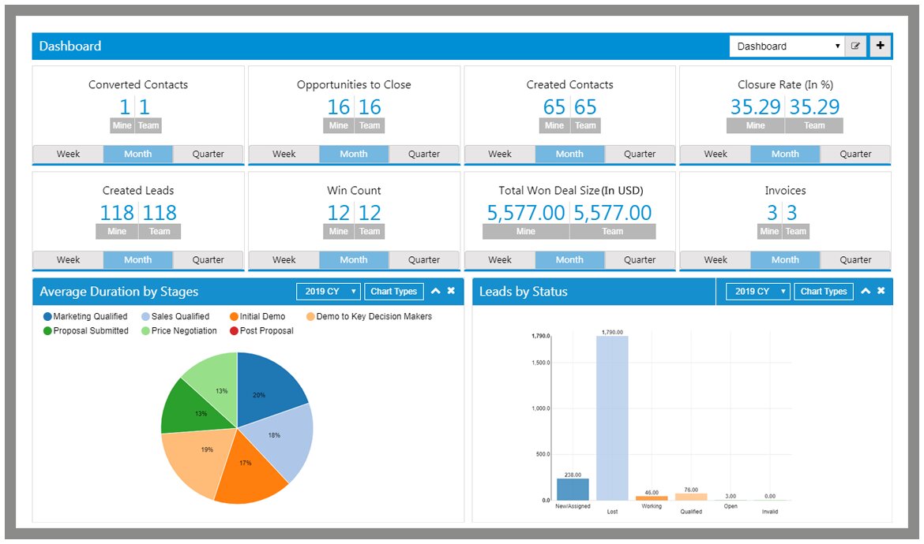Select Month for Invoices widget
This screenshot has height=544, width=924.
785,259
